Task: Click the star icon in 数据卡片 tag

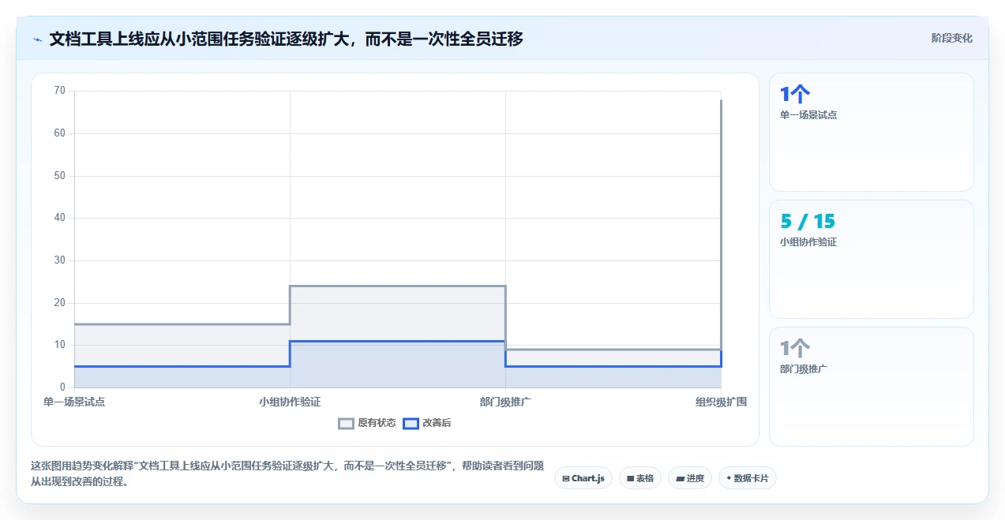Action: [729, 478]
